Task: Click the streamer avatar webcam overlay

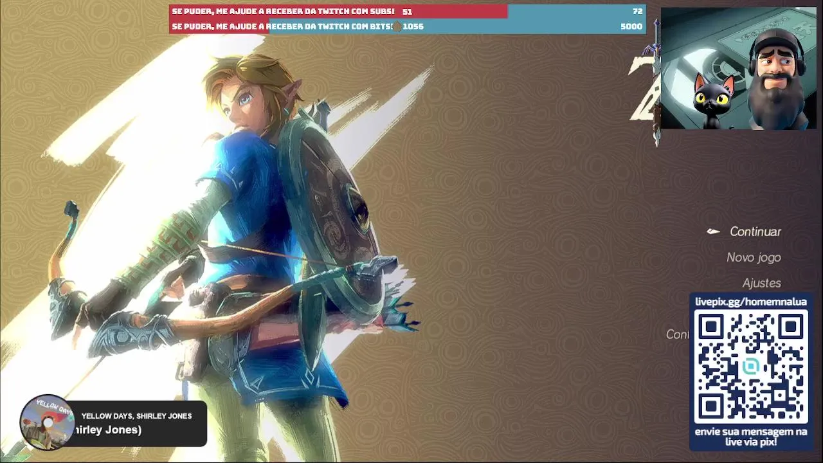Action: click(x=738, y=68)
